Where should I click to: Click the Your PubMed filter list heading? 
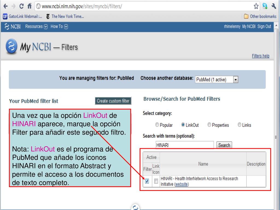pos(34,101)
